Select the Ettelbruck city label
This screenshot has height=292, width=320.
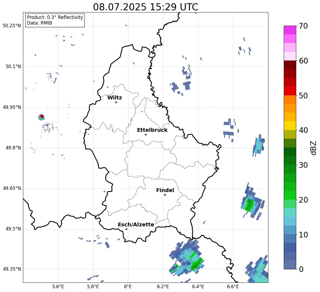click(x=152, y=130)
